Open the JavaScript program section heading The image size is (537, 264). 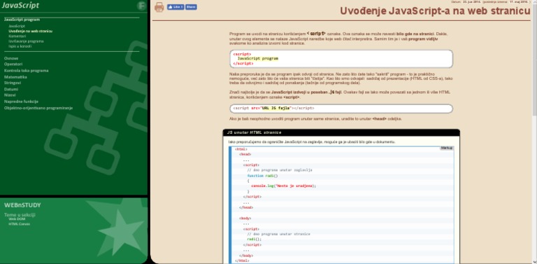point(22,20)
